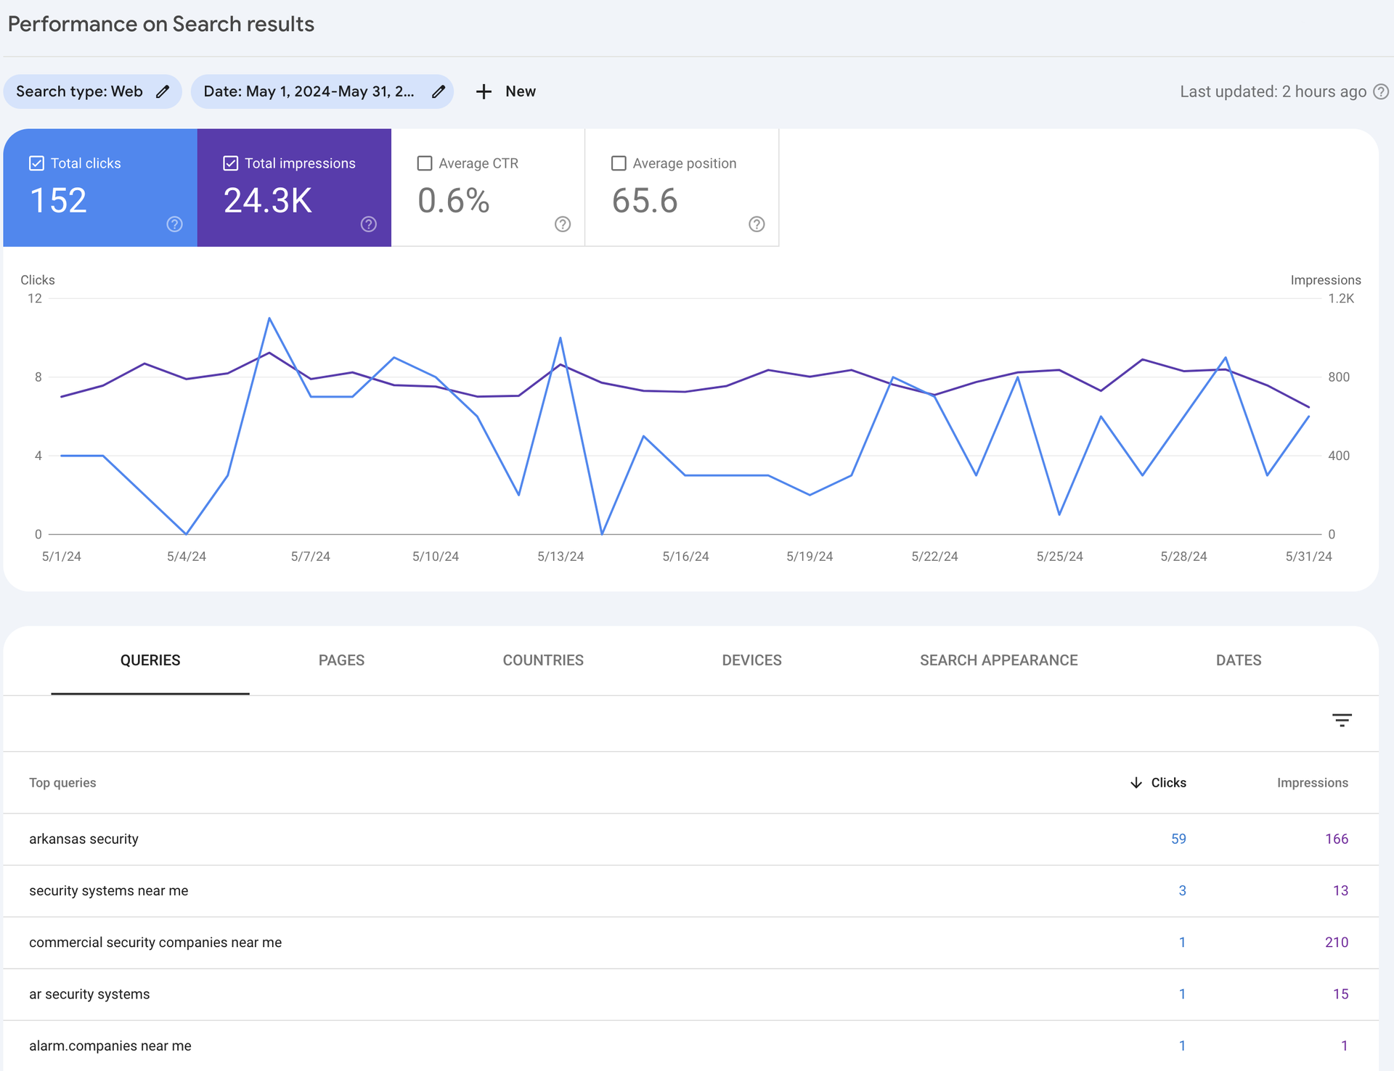Image resolution: width=1394 pixels, height=1071 pixels.
Task: Click help icon in Total impressions card
Action: (369, 224)
